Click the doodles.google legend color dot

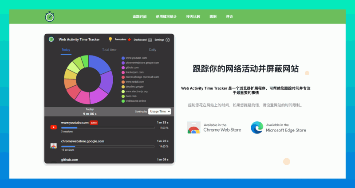[123, 87]
